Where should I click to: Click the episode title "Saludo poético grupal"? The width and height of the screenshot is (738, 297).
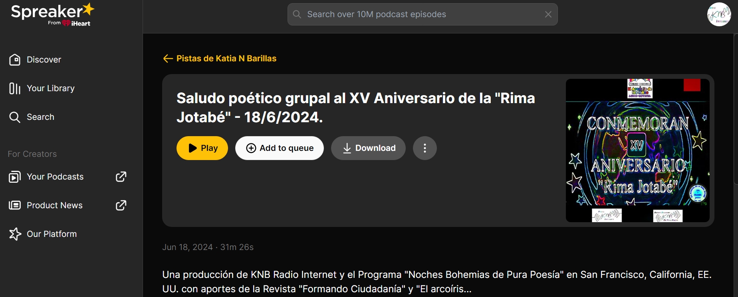(x=356, y=107)
